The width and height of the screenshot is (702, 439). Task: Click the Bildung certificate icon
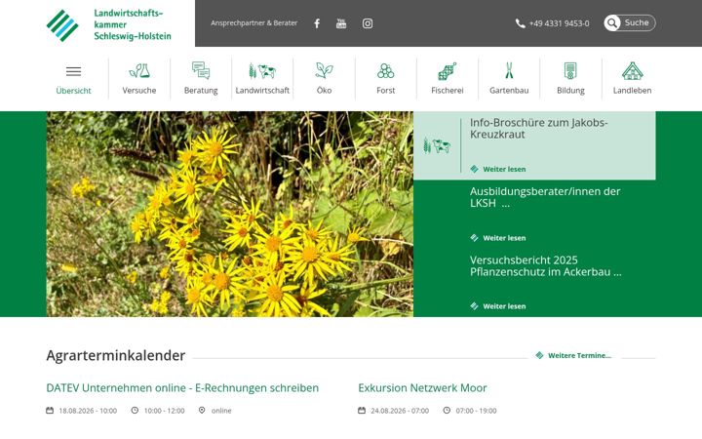pyautogui.click(x=570, y=70)
